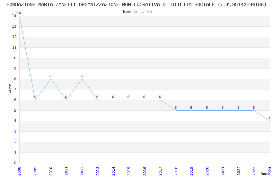273x177 pixels.
Task: Click the data label 6 above the 2017 point
Action: 160,97
